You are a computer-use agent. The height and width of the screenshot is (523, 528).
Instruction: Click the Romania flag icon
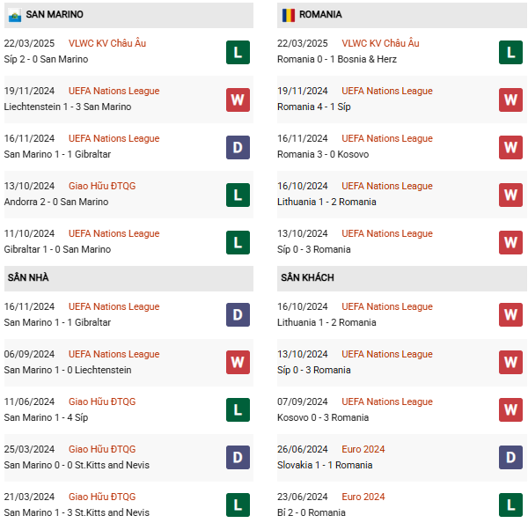click(289, 15)
